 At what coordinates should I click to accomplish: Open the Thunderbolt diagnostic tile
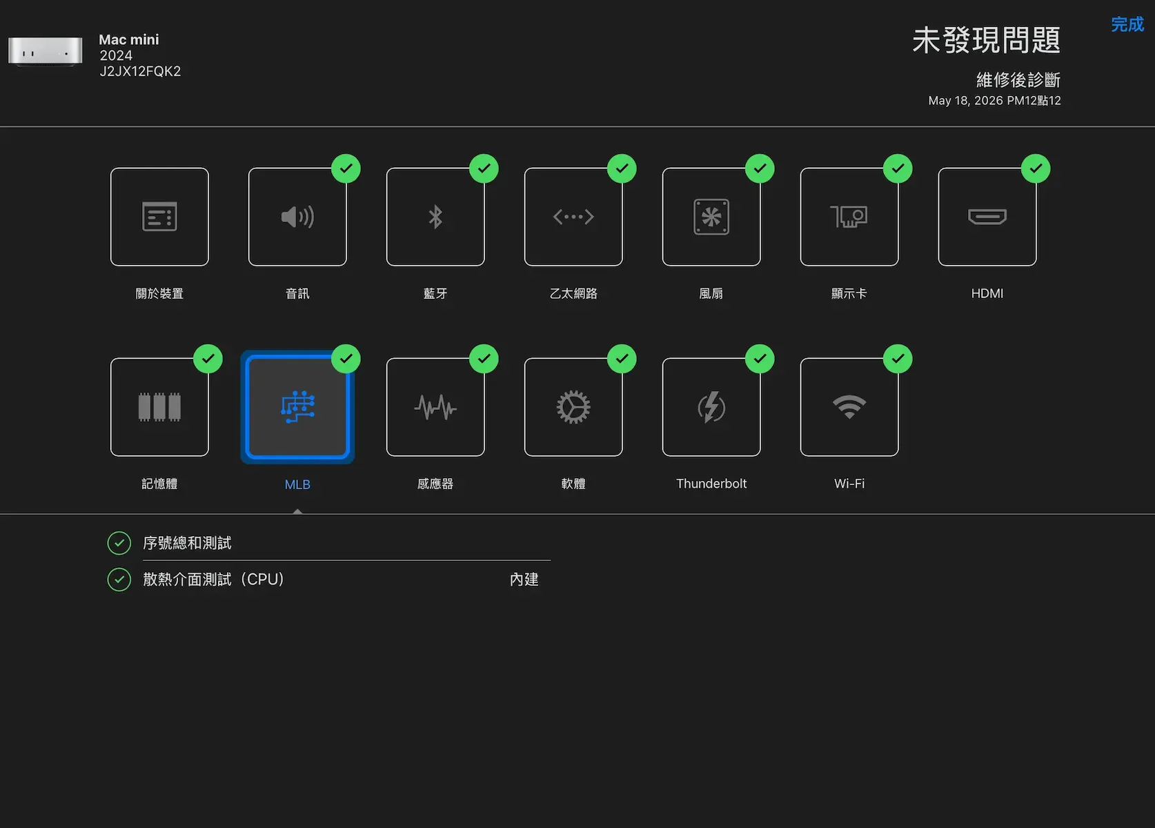[x=711, y=407]
